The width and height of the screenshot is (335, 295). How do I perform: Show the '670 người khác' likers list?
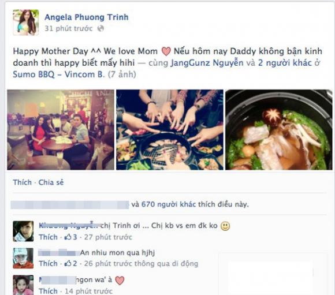tap(169, 204)
